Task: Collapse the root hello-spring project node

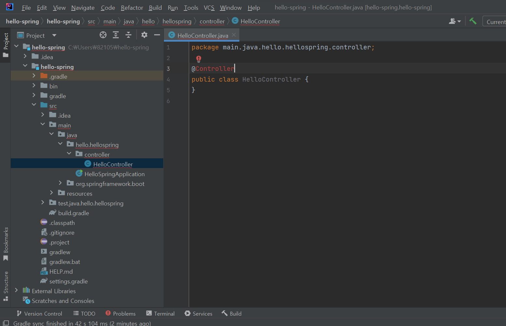Action: [x=17, y=46]
